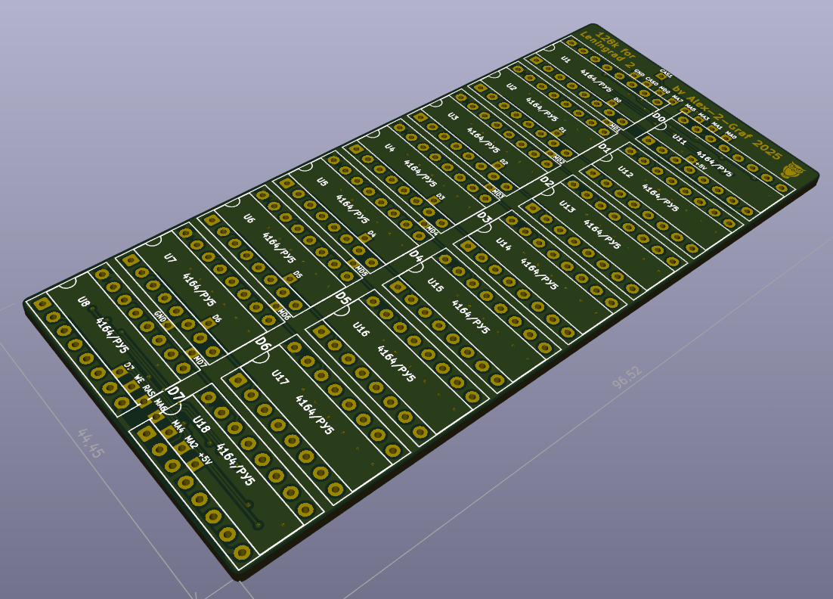Viewport: 833px width, 599px height.
Task: Click the U1 chip designator label
Action: (x=566, y=60)
